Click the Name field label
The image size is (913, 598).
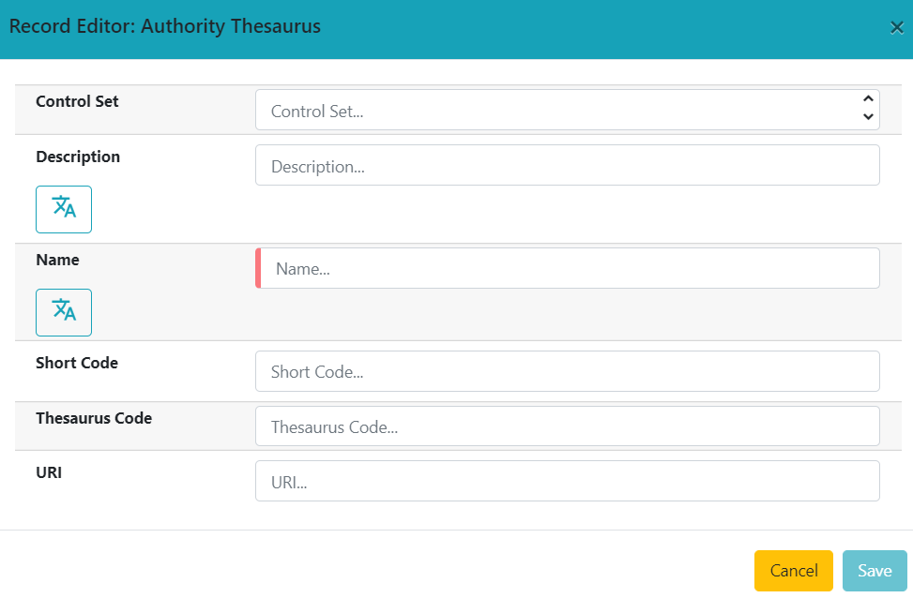57,260
